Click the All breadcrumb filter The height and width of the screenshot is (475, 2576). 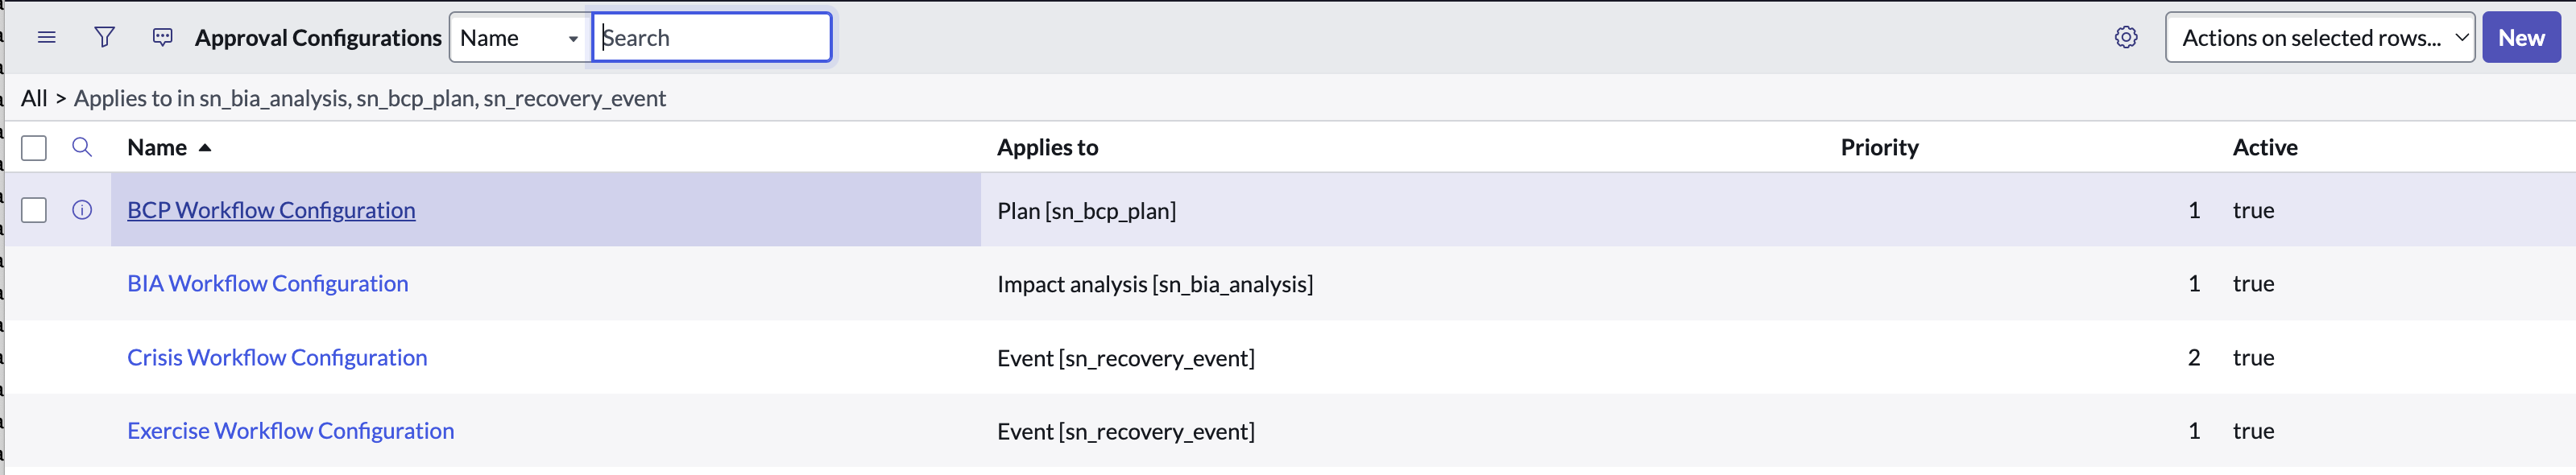point(34,98)
